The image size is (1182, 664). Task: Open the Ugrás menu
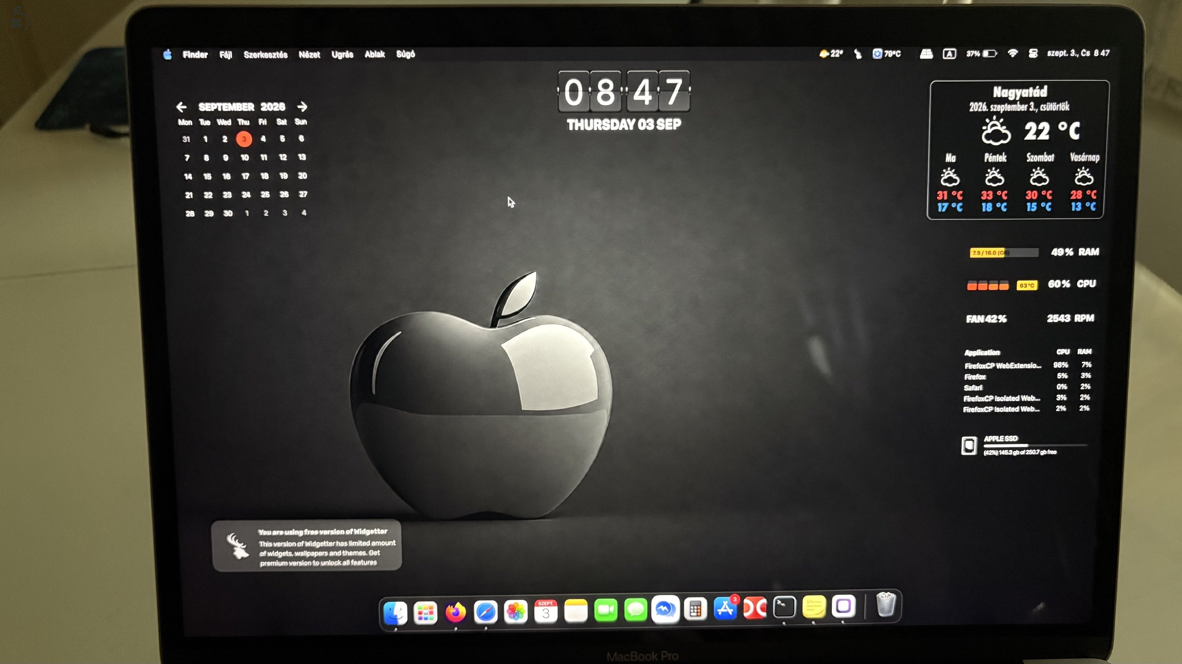pyautogui.click(x=342, y=55)
